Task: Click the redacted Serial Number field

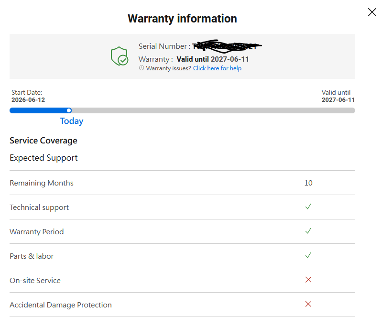Action: [227, 46]
